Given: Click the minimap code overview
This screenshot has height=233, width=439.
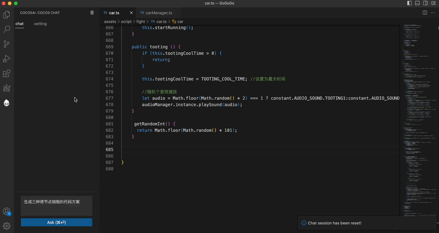Looking at the screenshot, I should tap(418, 120).
